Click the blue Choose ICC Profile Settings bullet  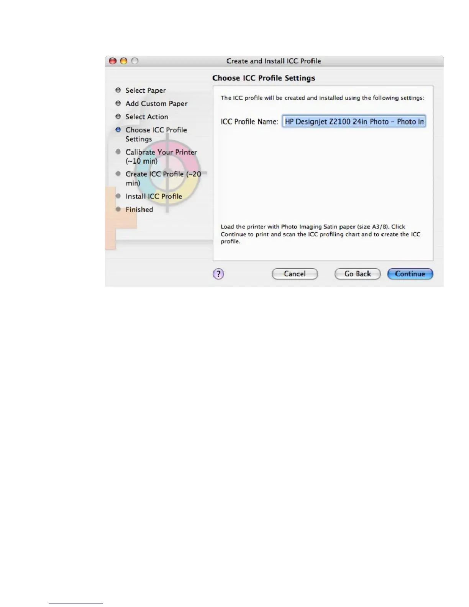(118, 130)
